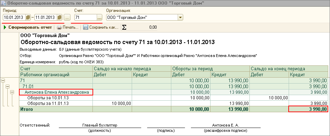Click the window title bar icon

(4, 3)
